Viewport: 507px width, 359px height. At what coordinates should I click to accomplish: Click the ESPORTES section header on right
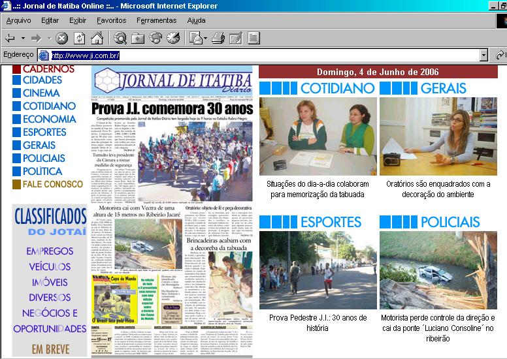310,222
